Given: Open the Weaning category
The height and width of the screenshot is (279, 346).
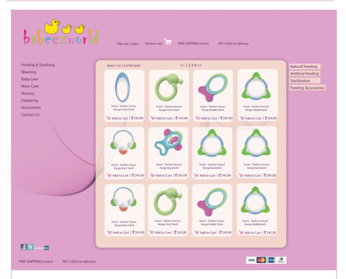Looking at the screenshot, I should 28,72.
